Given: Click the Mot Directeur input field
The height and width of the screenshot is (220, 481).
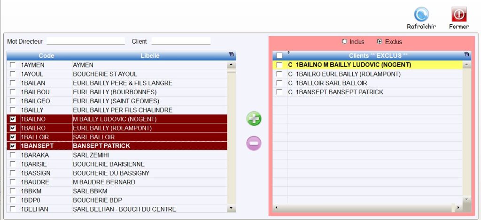Looking at the screenshot, I should pos(85,41).
